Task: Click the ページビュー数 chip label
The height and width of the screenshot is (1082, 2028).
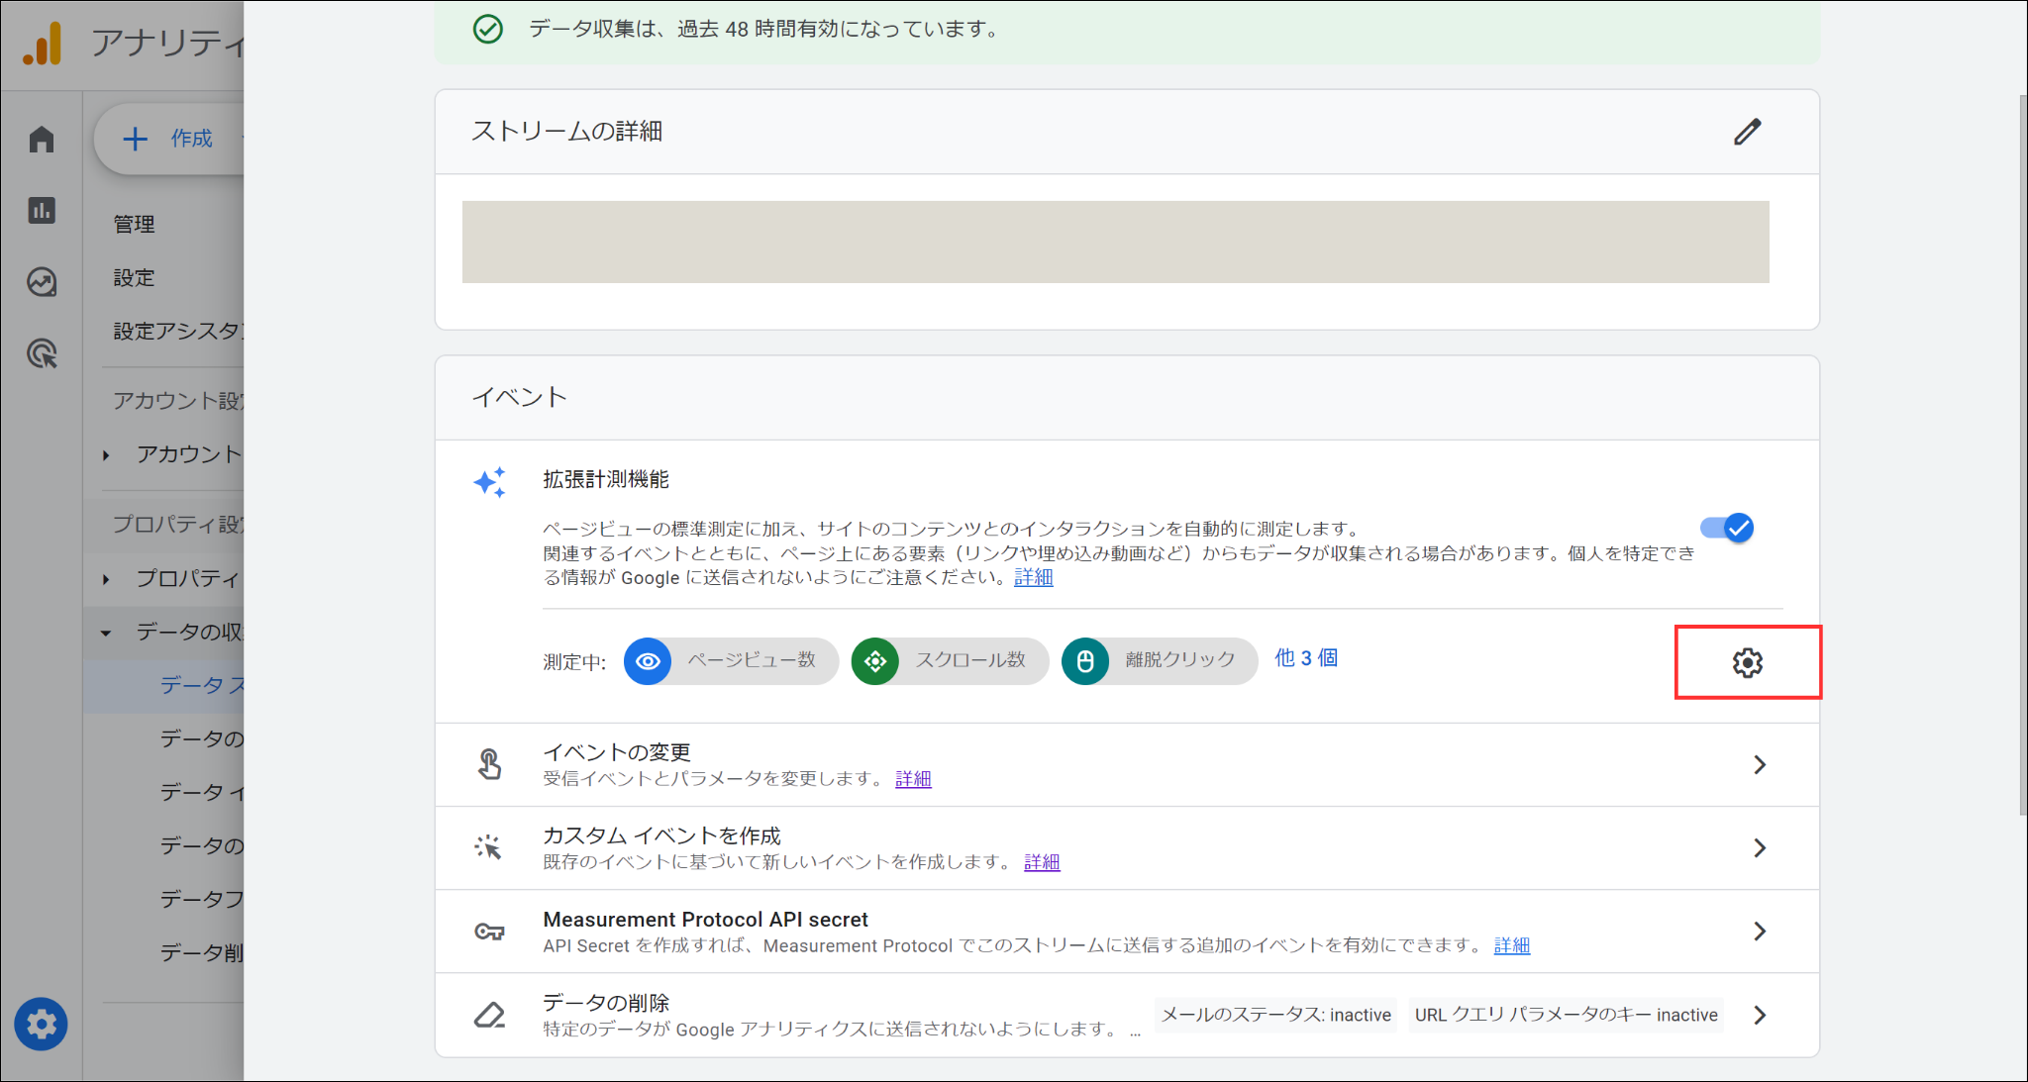Action: 752,660
